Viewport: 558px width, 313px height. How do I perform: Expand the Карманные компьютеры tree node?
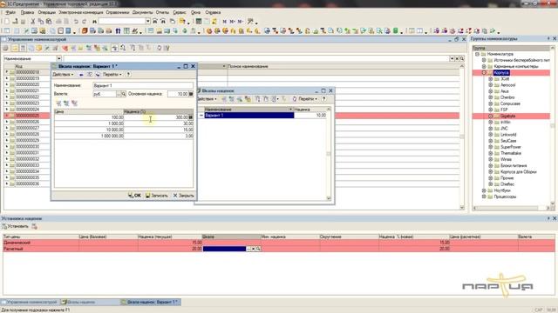(484, 66)
